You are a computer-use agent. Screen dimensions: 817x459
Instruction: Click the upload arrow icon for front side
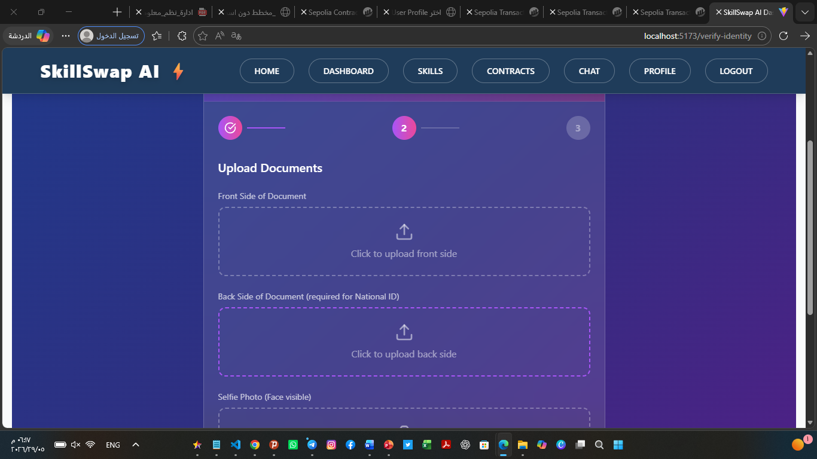tap(404, 232)
